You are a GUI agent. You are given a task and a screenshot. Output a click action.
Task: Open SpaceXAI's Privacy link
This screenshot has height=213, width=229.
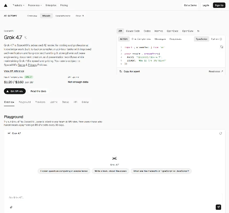point(32,65)
